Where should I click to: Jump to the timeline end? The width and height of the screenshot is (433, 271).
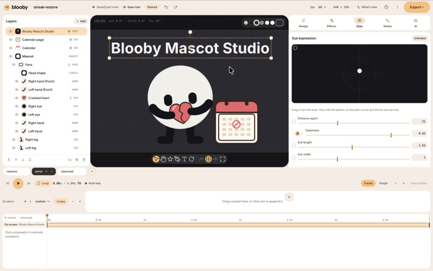pos(28,183)
